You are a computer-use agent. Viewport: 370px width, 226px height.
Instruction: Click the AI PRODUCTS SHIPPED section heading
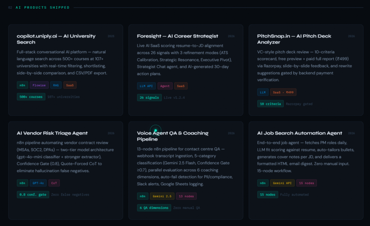click(x=43, y=8)
